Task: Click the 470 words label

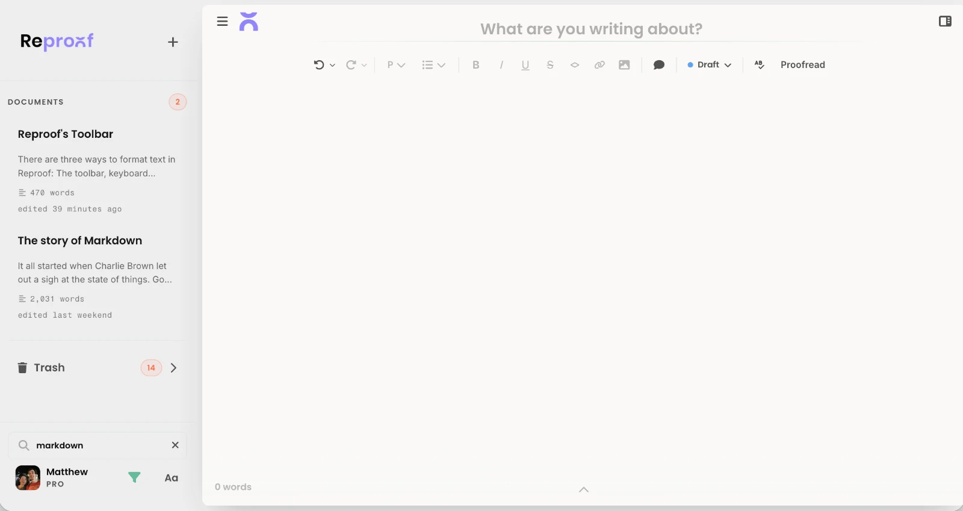Action: [52, 193]
